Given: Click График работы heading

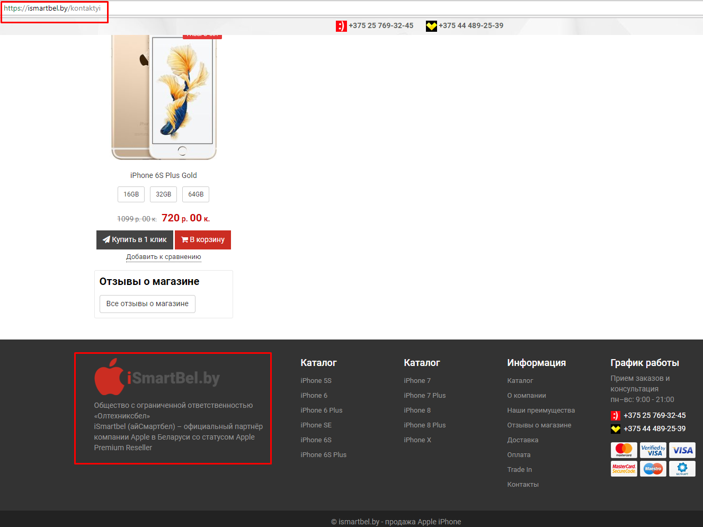Looking at the screenshot, I should point(645,363).
